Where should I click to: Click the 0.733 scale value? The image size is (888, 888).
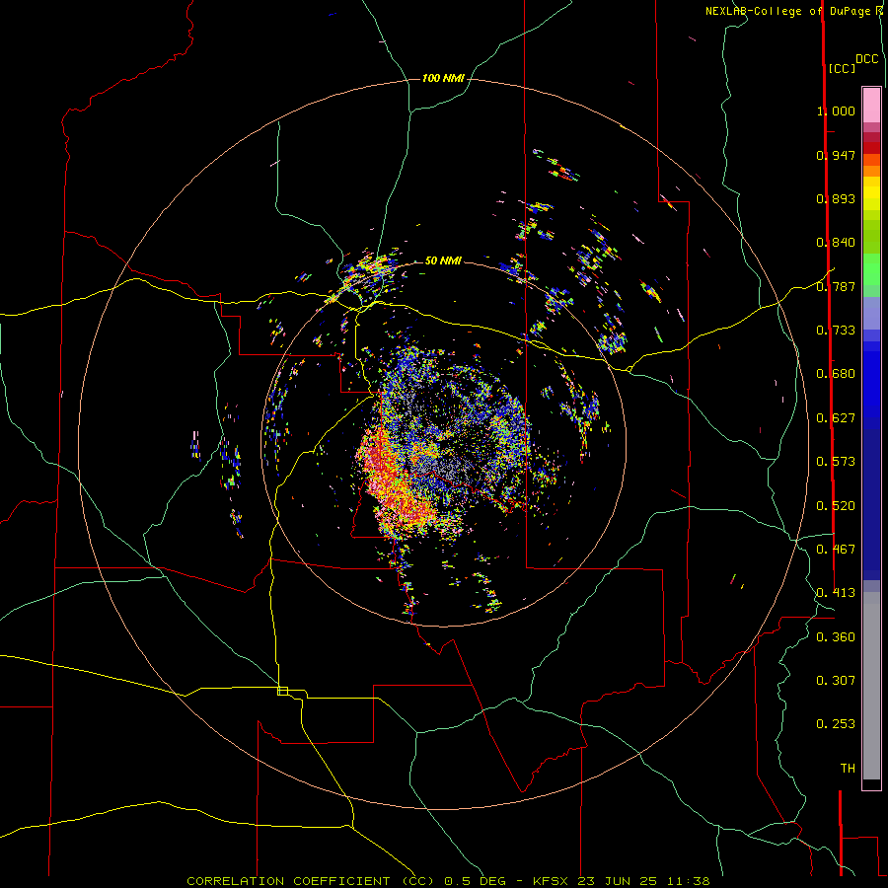point(836,331)
